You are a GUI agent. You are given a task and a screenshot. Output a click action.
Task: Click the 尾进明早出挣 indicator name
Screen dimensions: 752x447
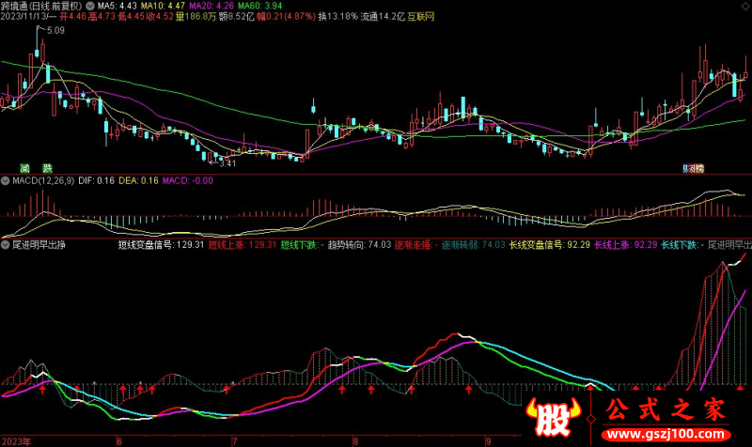click(38, 244)
